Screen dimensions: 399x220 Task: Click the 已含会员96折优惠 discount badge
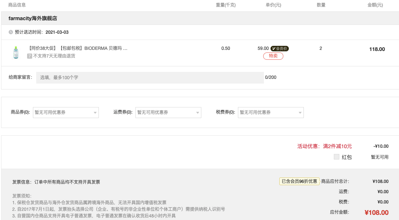(299, 181)
